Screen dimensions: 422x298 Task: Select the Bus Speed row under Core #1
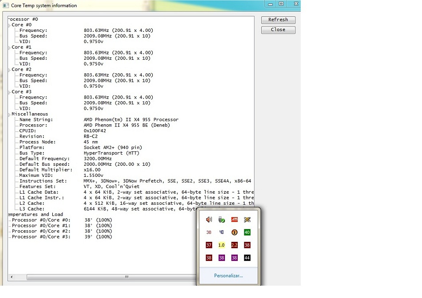point(85,58)
